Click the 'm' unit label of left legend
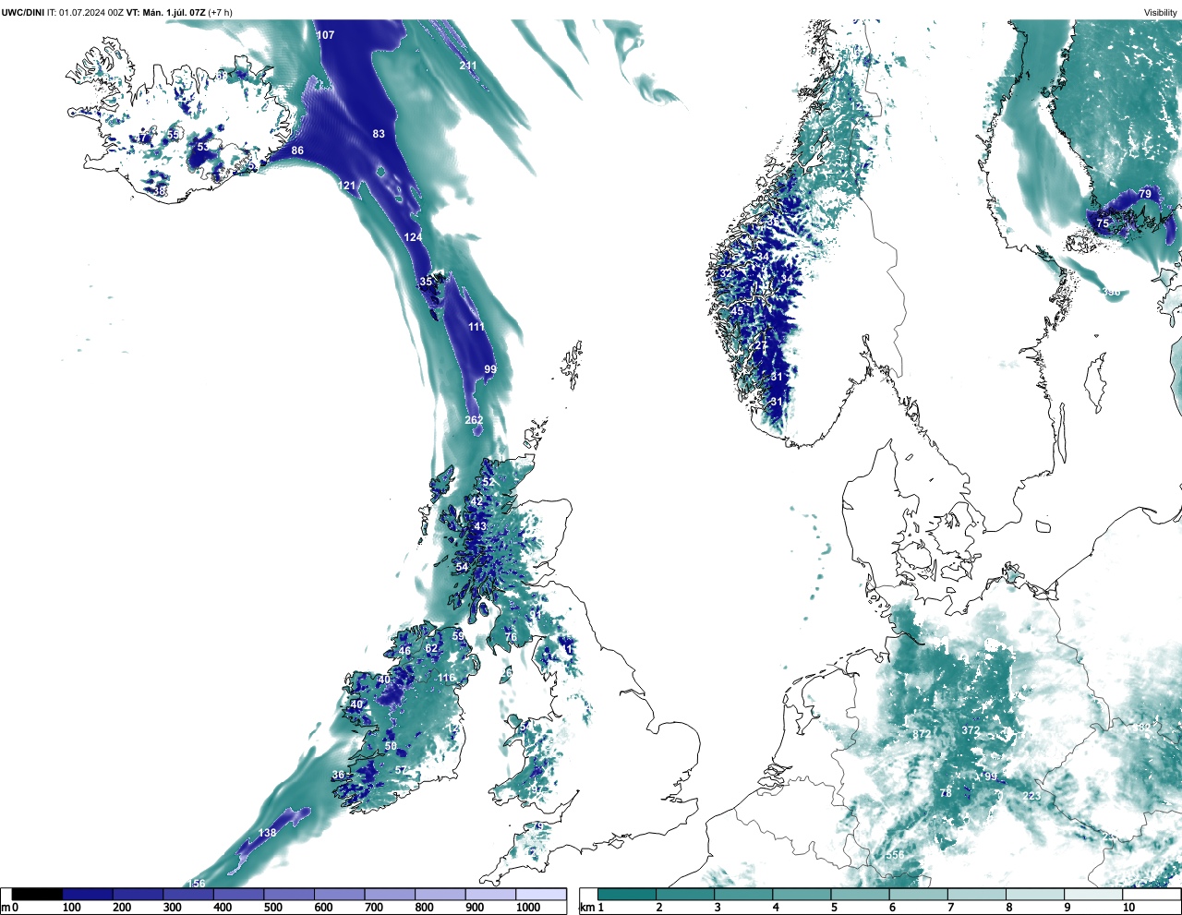This screenshot has width=1182, height=915. pos(5,908)
